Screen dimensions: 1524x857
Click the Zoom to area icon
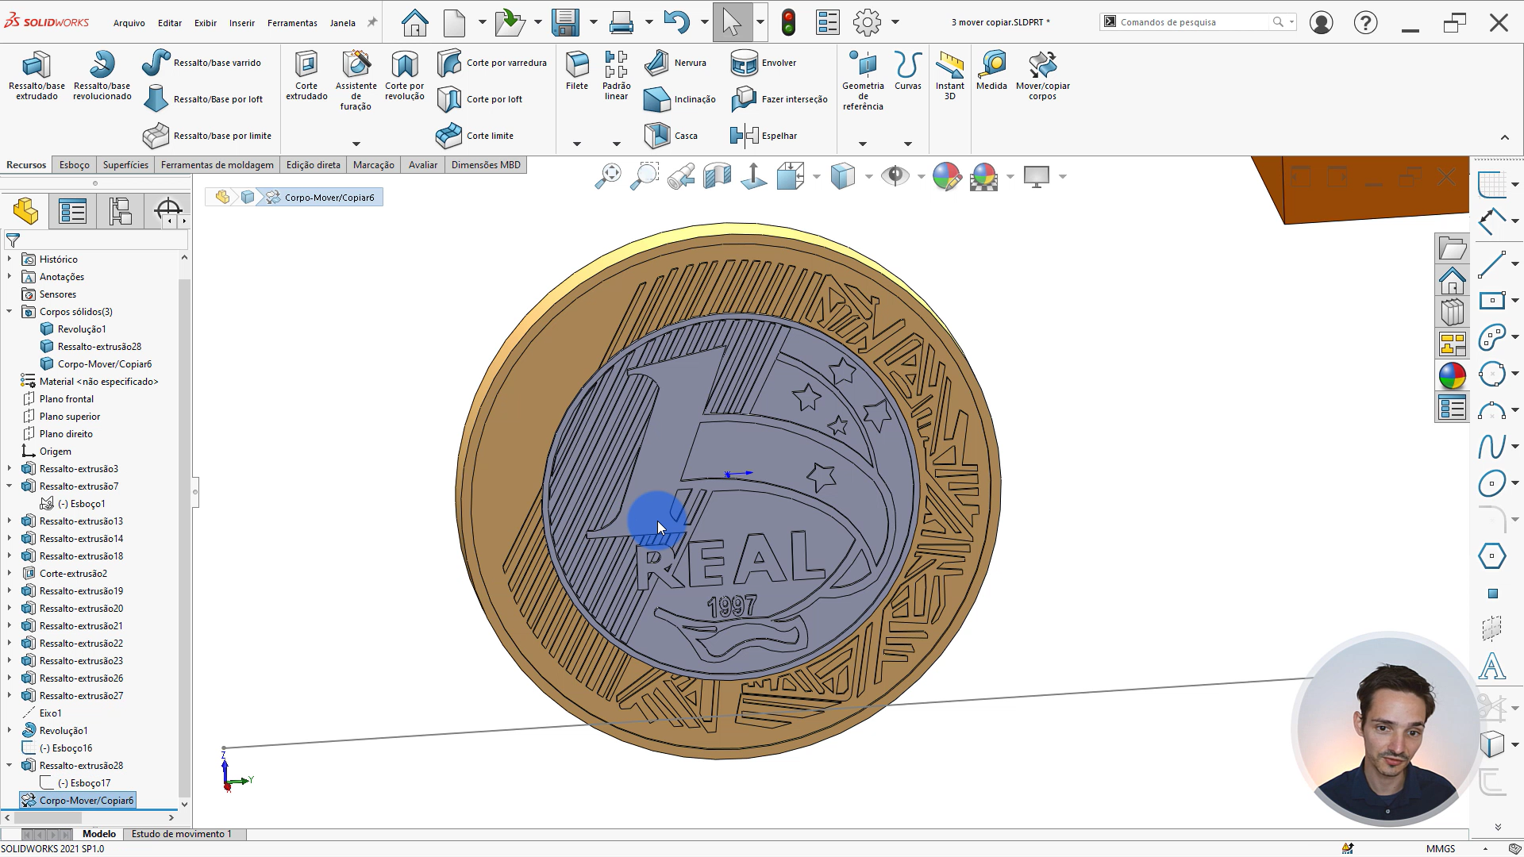click(x=645, y=176)
